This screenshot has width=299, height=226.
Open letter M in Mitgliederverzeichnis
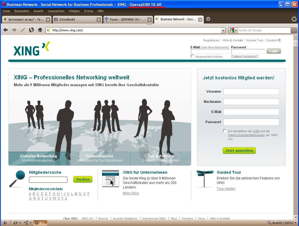(x=76, y=194)
